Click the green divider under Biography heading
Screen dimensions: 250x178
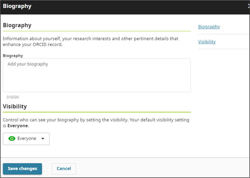pyautogui.click(x=97, y=31)
